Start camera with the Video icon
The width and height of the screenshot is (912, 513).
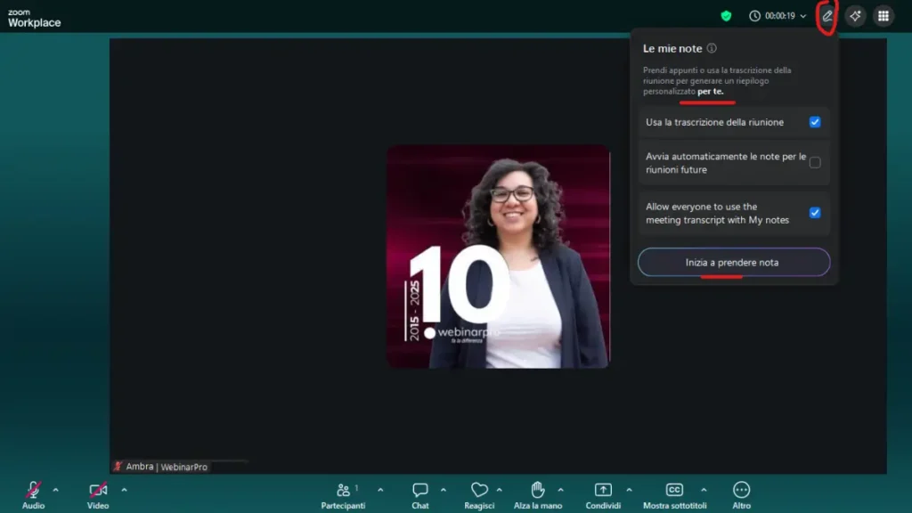(x=98, y=490)
